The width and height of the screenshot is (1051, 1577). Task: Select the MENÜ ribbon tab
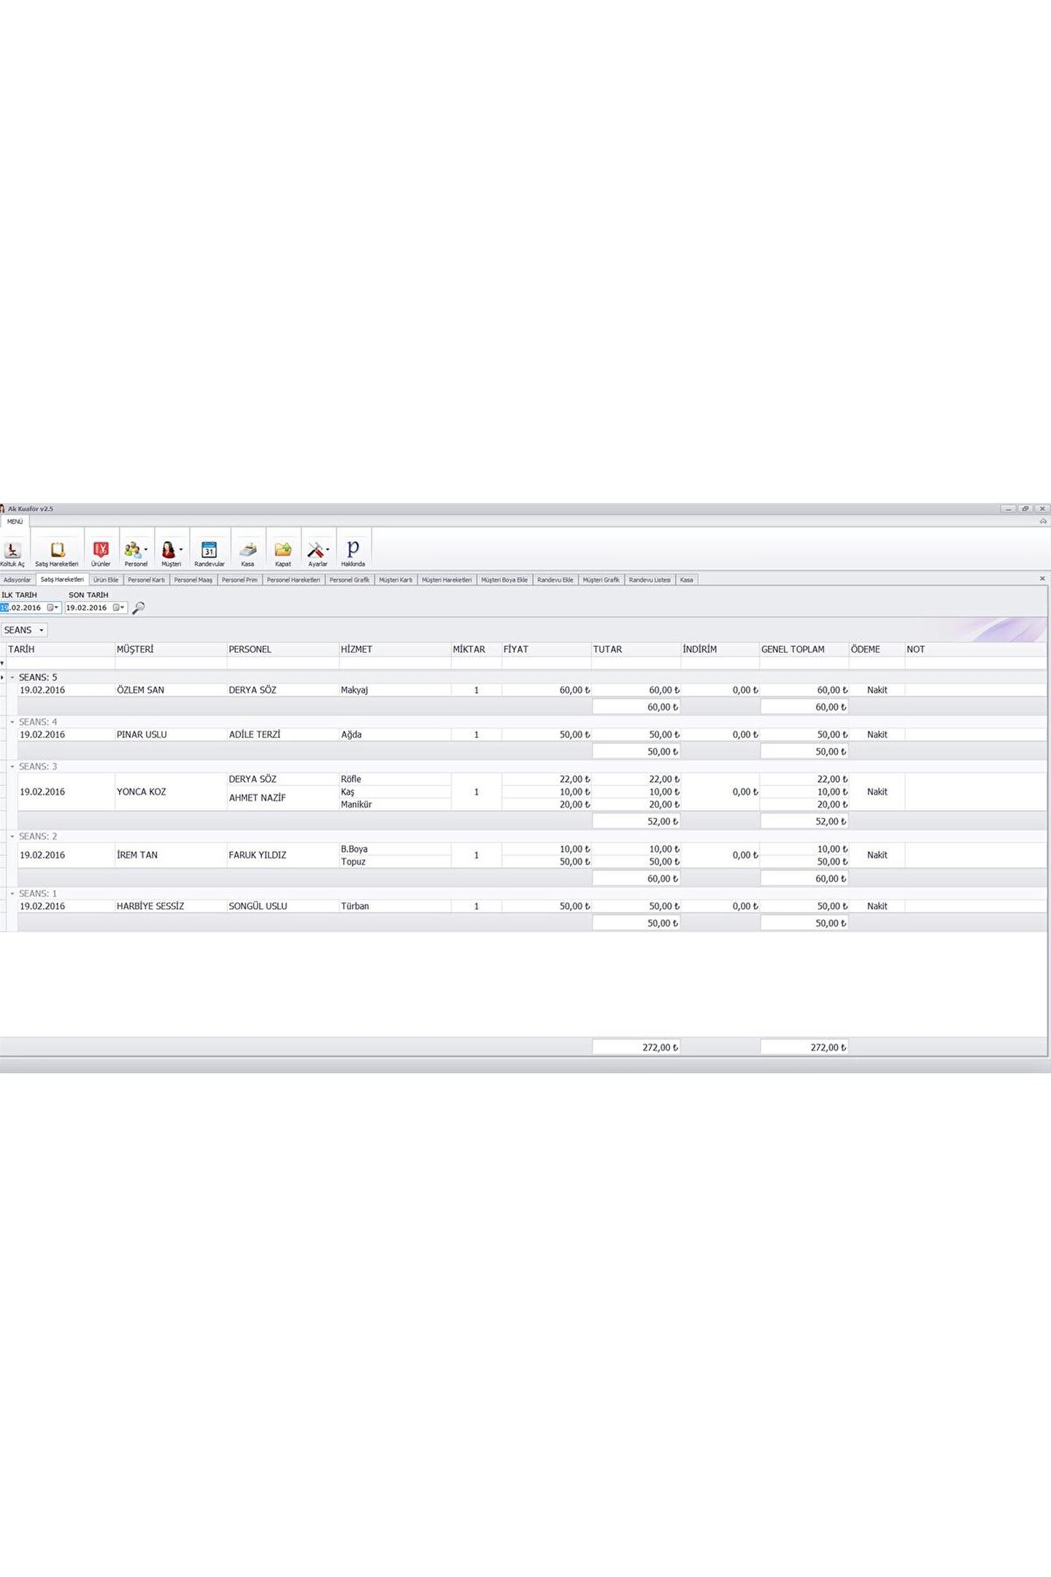click(15, 521)
